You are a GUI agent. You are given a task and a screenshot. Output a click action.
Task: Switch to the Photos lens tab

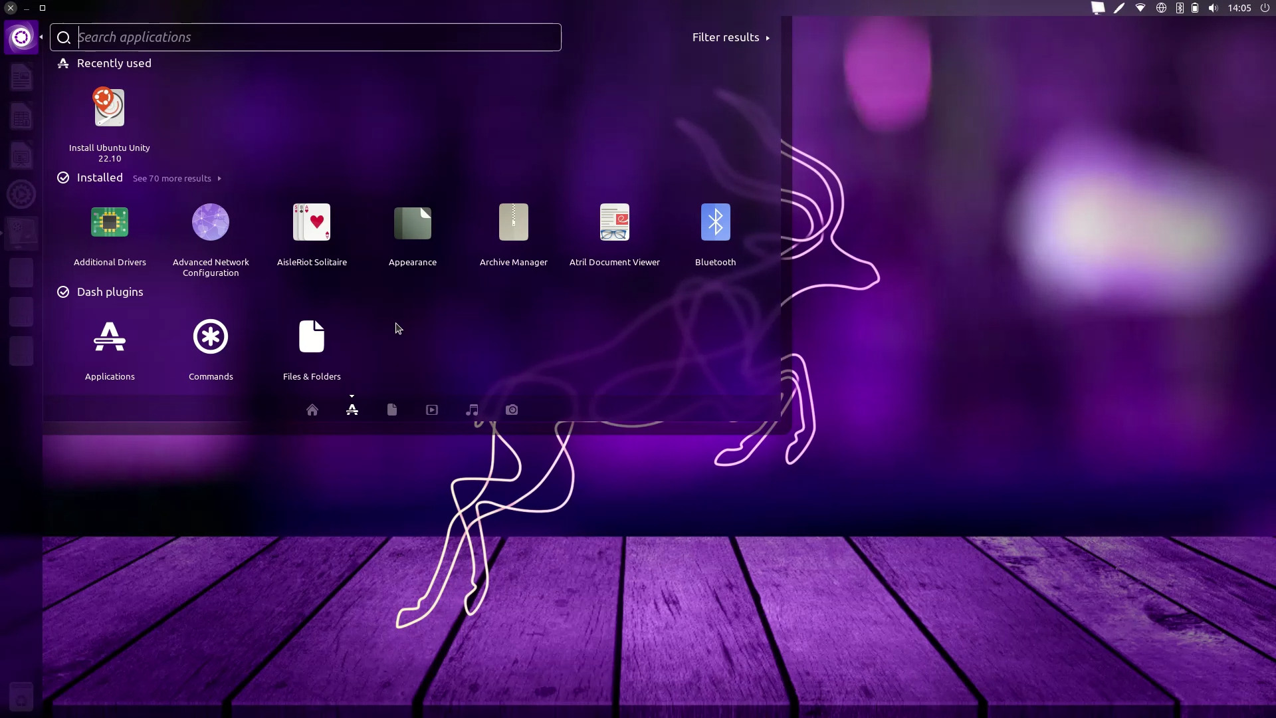512,410
